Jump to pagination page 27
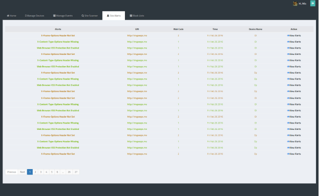 76,172
